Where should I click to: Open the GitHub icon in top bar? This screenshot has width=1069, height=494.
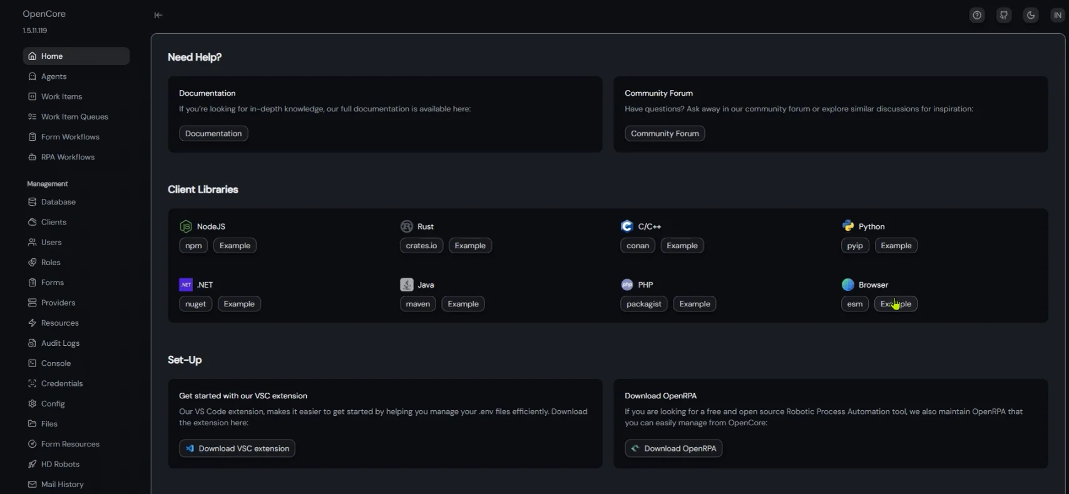[x=1004, y=15]
